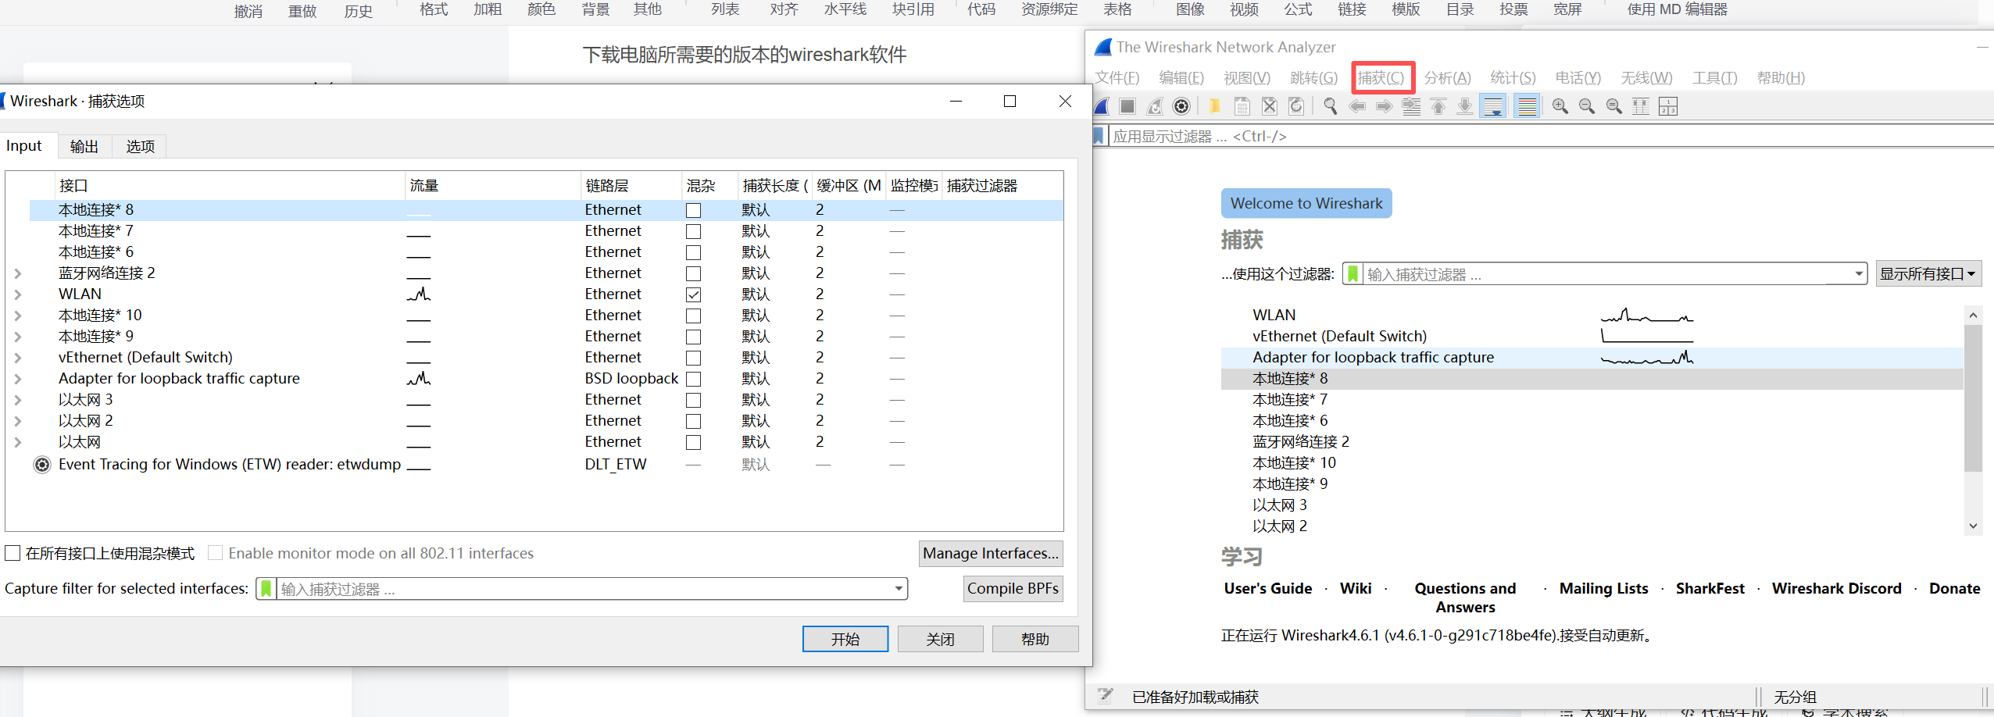This screenshot has height=717, width=1994.
Task: Toggle promiscuous checkbox for vEthernet (Default Switch)
Action: 693,358
